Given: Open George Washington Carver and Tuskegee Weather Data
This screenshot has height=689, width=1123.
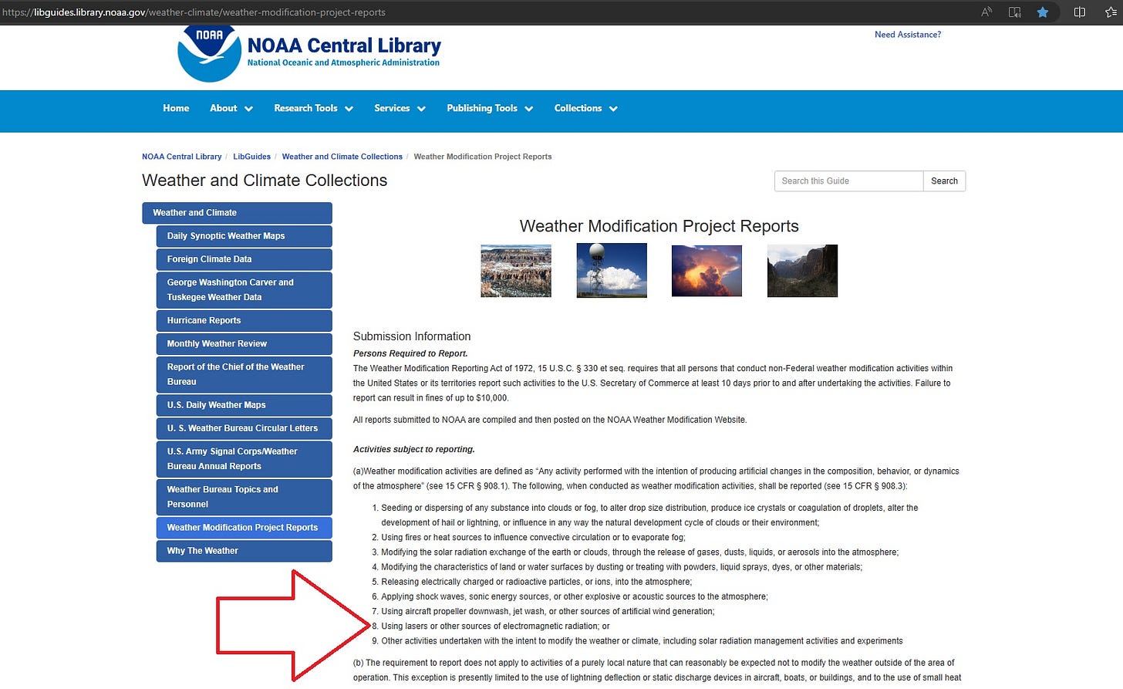Looking at the screenshot, I should pyautogui.click(x=244, y=290).
